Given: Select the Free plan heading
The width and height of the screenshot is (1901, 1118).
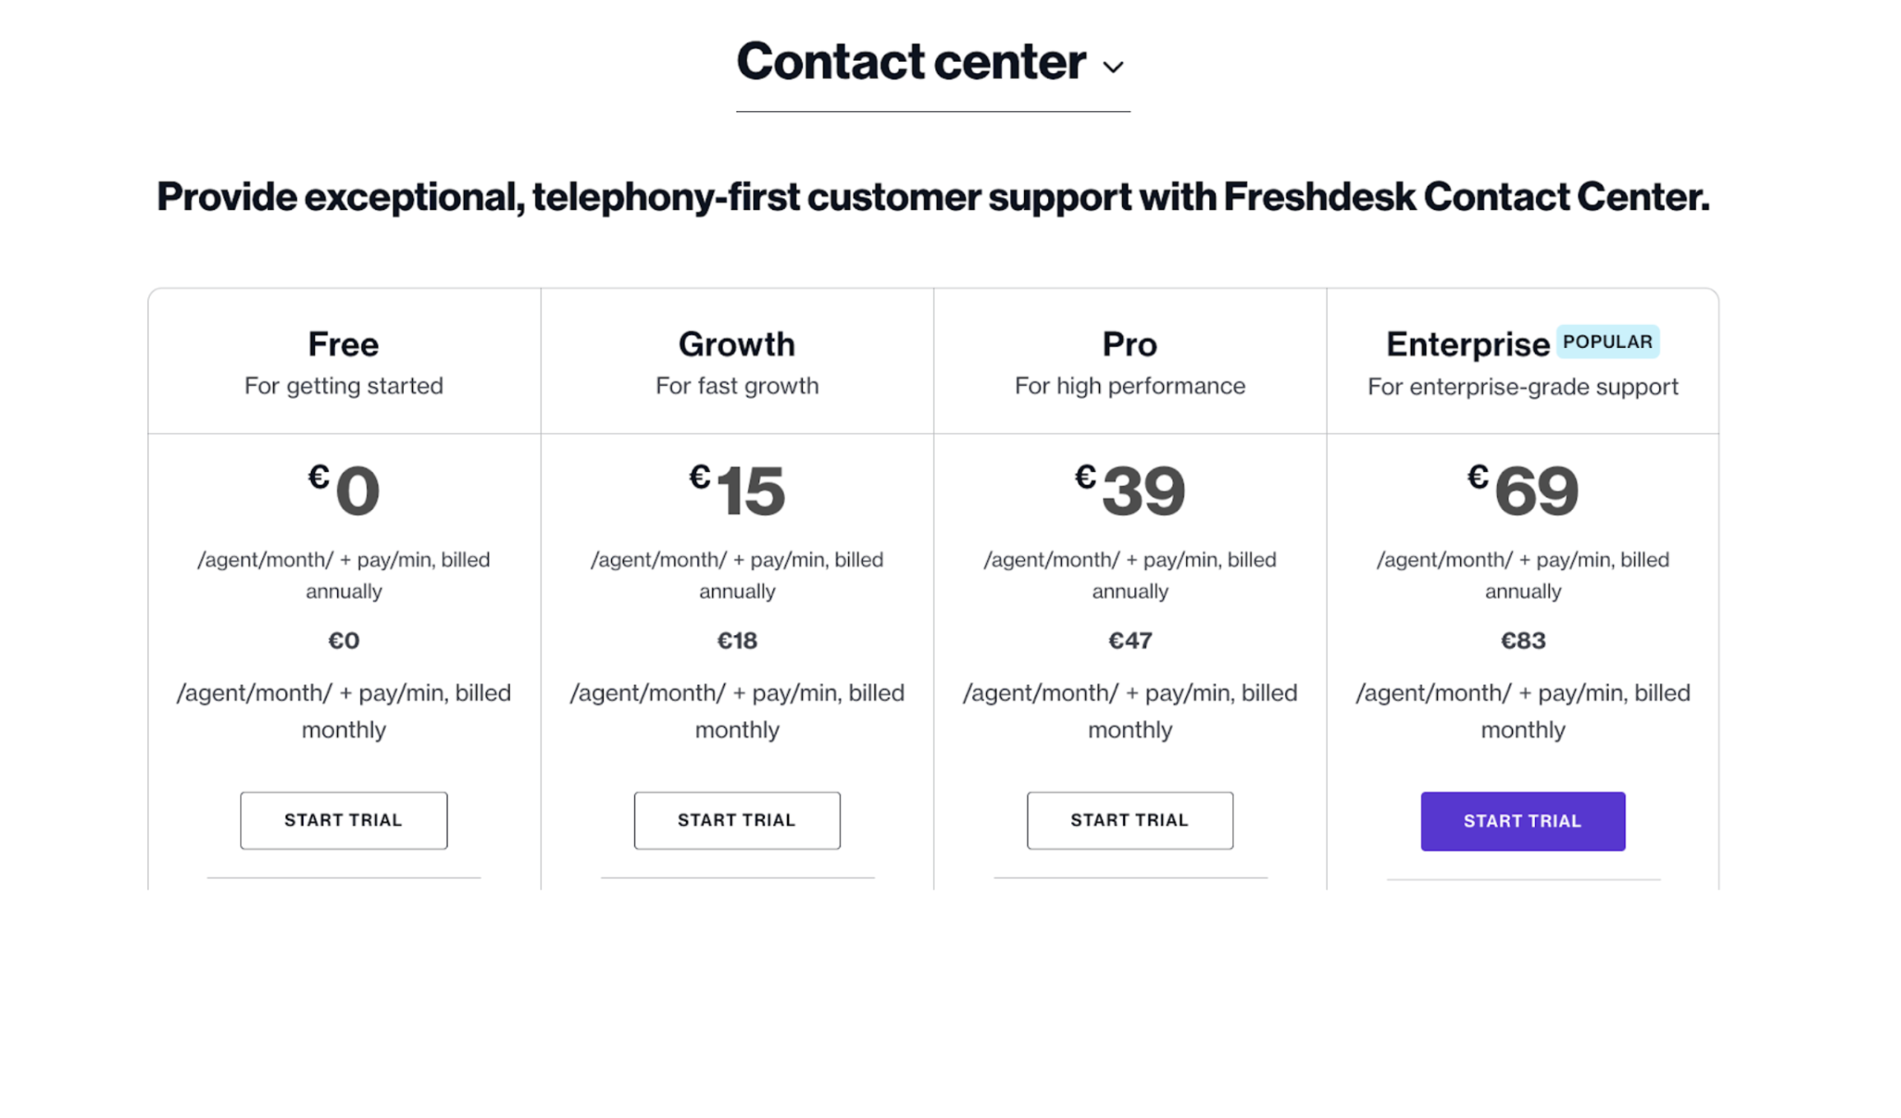Looking at the screenshot, I should (x=343, y=344).
